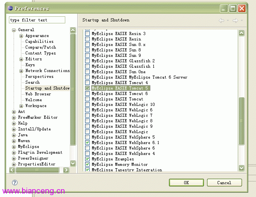Viewport: 256px width, 197px height.
Task: Select MyEclipse EASIE WebLogic 9 row text
Action: [x=122, y=126]
